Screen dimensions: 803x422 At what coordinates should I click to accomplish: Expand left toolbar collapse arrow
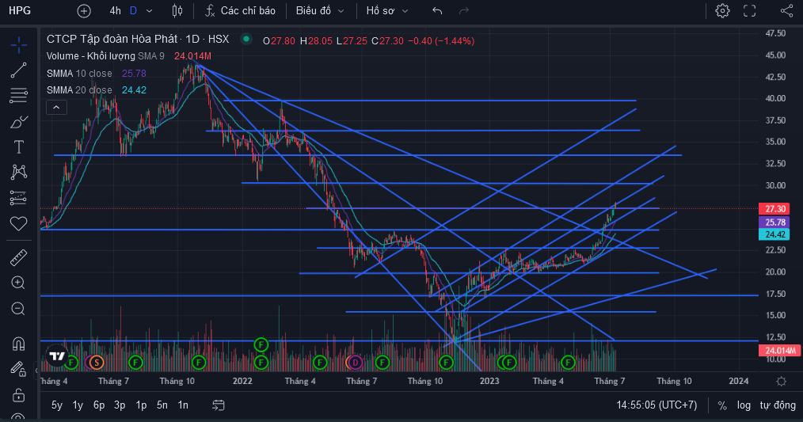[36, 370]
